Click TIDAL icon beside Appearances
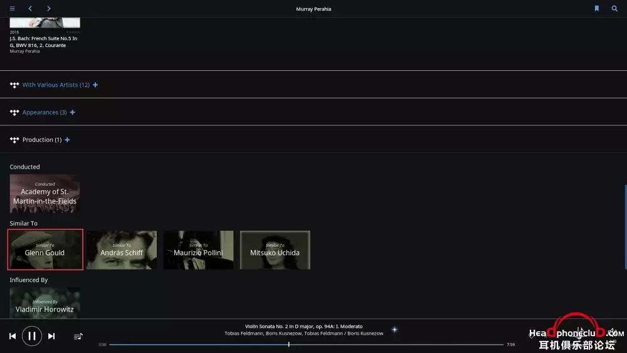Viewport: 627px width, 353px height. [x=14, y=113]
